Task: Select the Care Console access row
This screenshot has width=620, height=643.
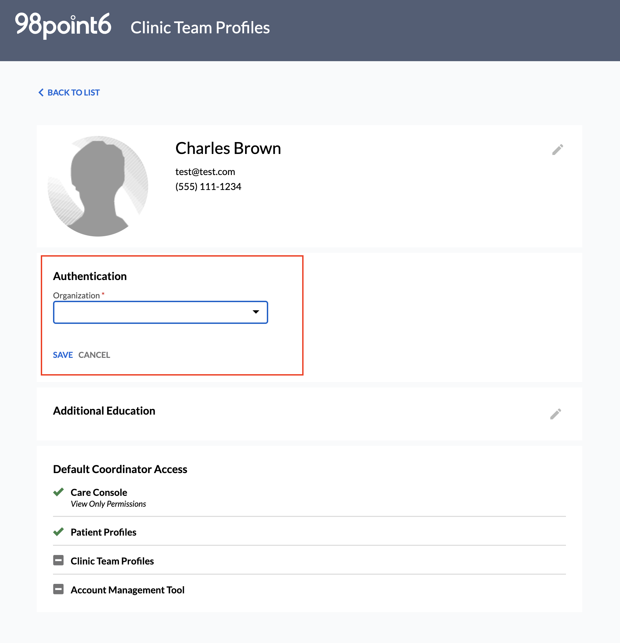Action: point(309,498)
